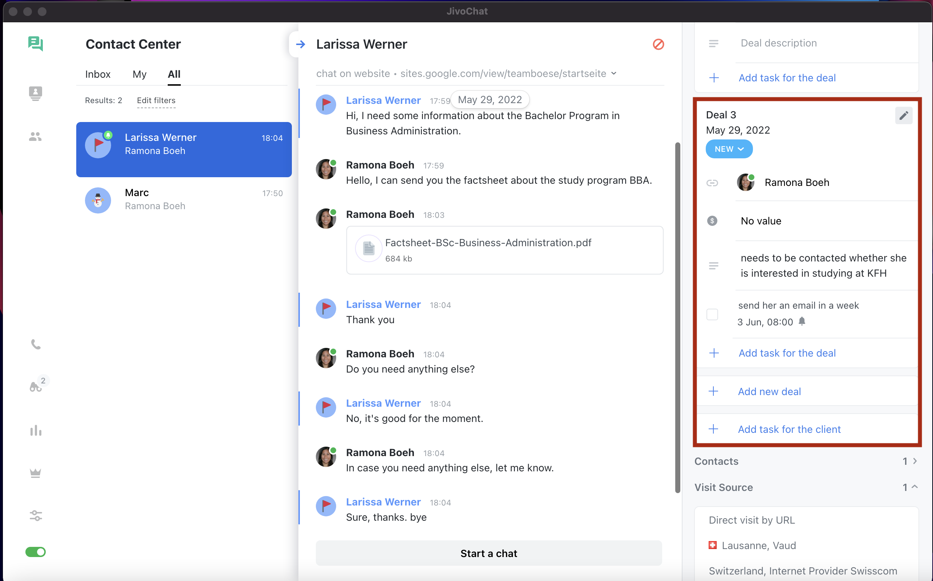
Task: Switch to the Inbox tab
Action: [x=98, y=74]
